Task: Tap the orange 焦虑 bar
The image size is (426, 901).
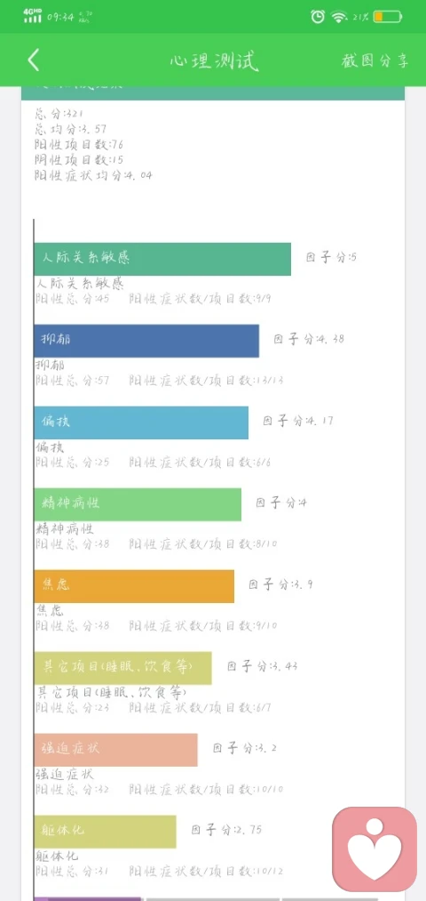Action: tap(134, 586)
